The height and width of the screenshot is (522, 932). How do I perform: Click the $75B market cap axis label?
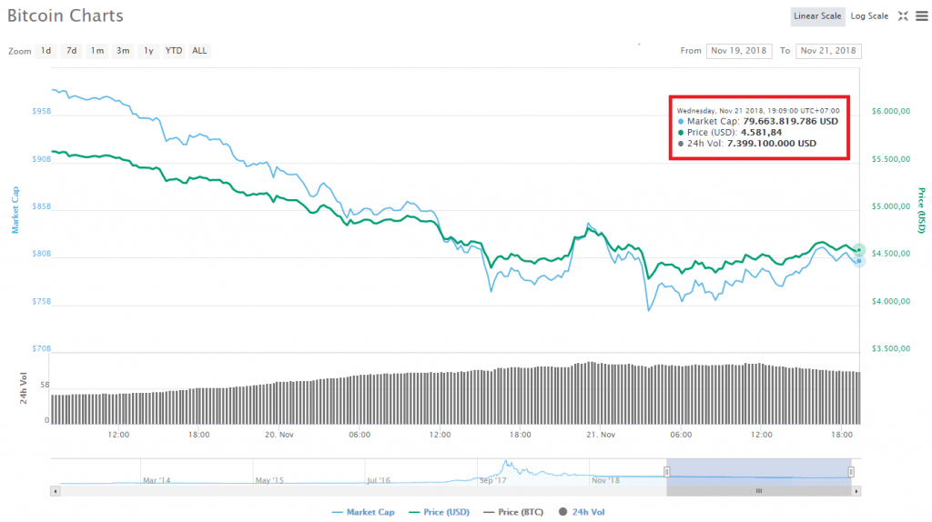pos(41,301)
